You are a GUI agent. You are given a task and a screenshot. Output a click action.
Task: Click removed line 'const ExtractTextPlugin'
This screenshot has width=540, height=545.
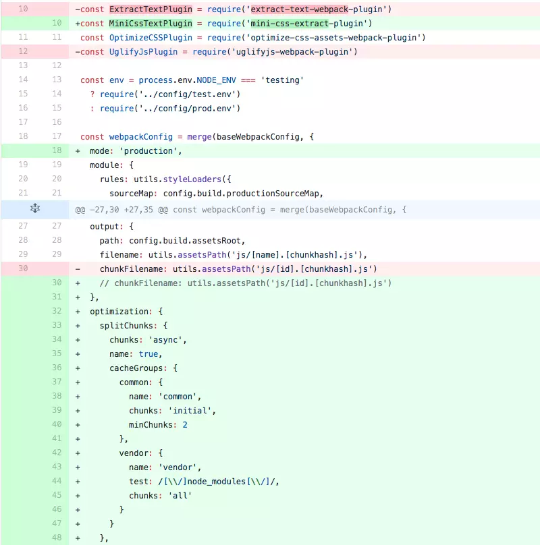coord(234,9)
